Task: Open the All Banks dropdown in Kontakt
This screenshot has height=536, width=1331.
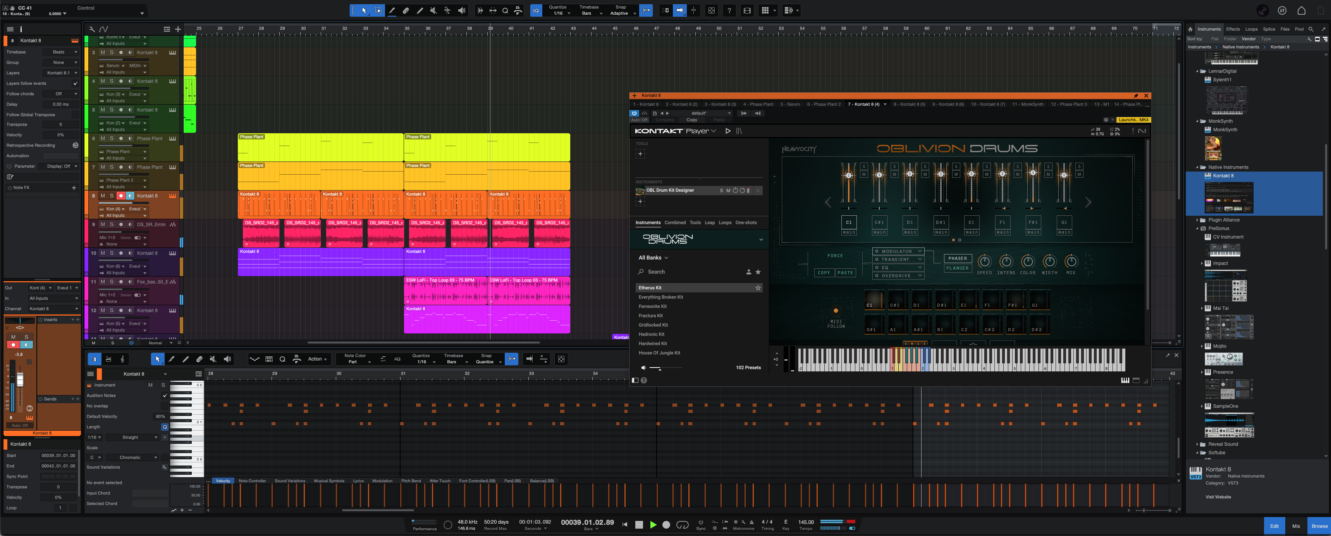Action: (x=653, y=258)
